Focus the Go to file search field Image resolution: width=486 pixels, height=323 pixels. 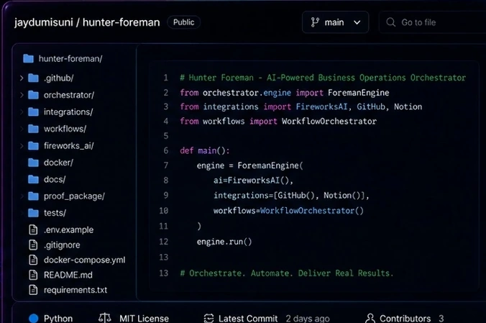[x=432, y=22]
